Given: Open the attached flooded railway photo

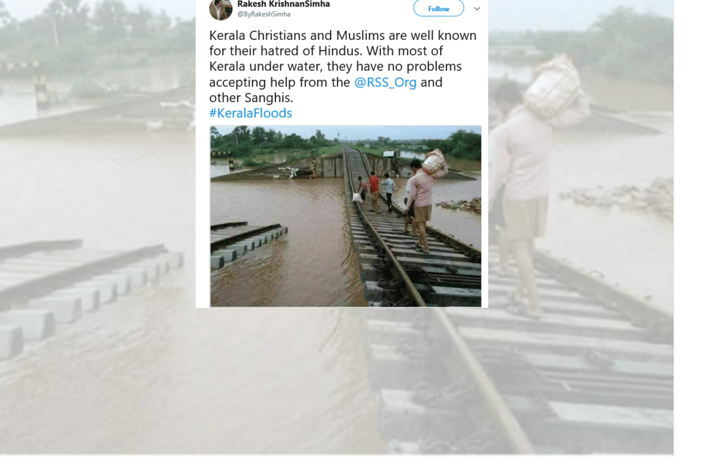Looking at the screenshot, I should (x=345, y=216).
